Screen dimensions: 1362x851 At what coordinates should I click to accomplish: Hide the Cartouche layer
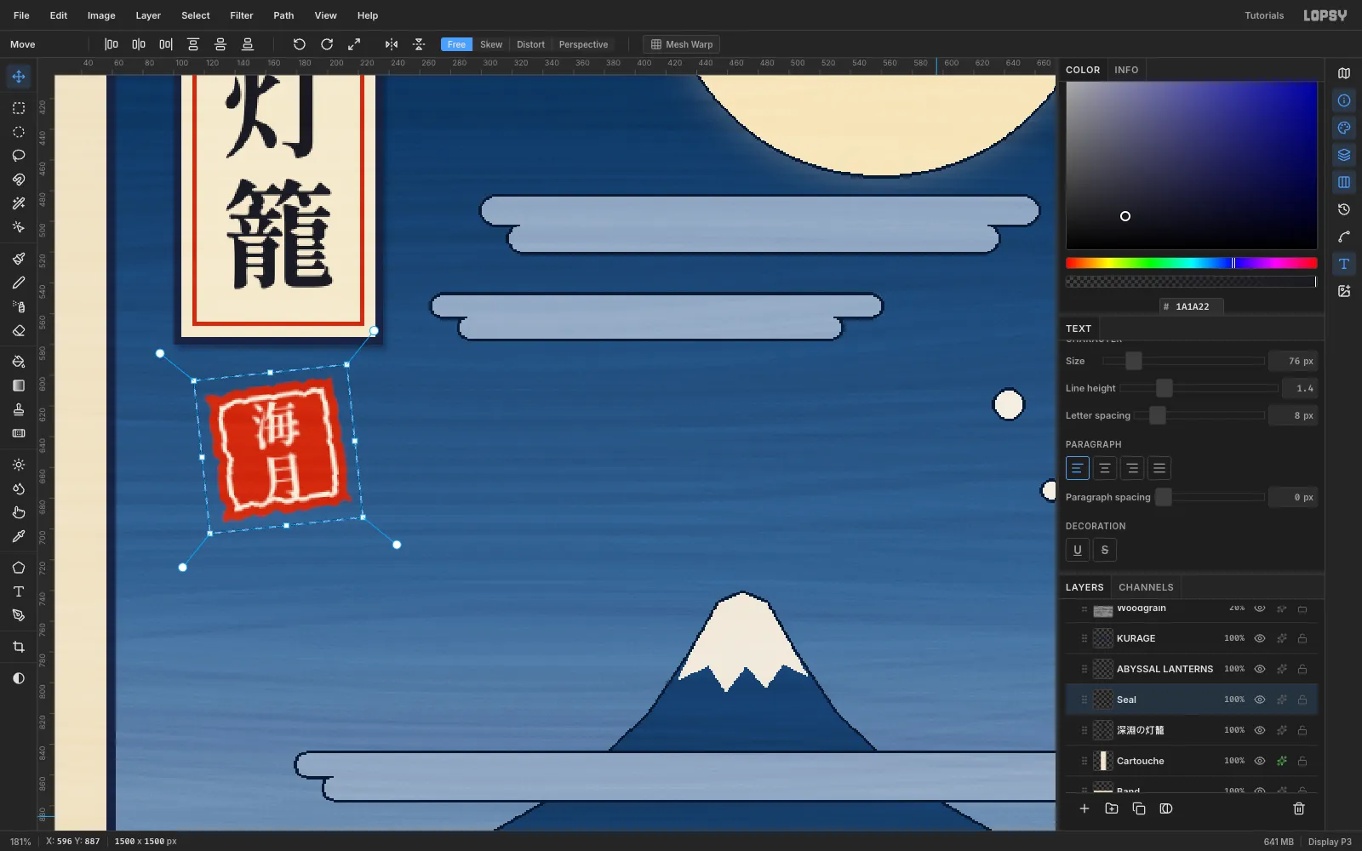(1260, 761)
